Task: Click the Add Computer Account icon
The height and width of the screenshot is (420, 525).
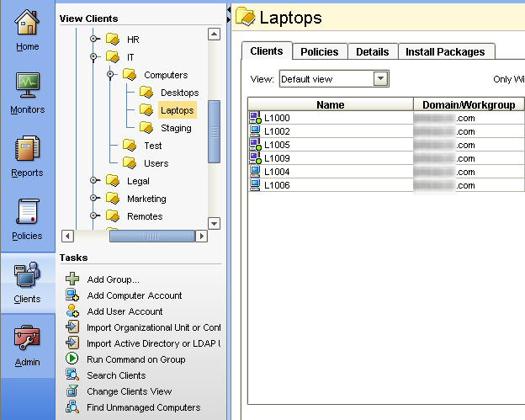Action: (72, 295)
